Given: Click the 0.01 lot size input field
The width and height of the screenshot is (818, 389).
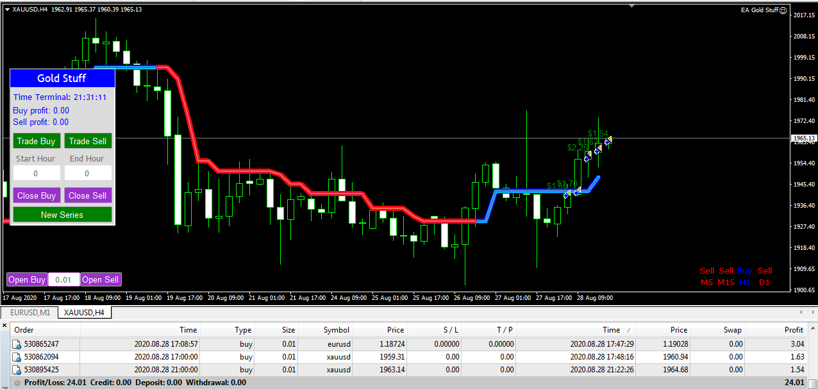Looking at the screenshot, I should point(63,279).
